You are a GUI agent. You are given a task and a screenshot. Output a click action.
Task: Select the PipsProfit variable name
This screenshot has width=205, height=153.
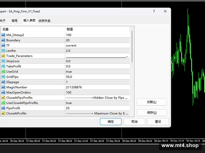click(13, 108)
